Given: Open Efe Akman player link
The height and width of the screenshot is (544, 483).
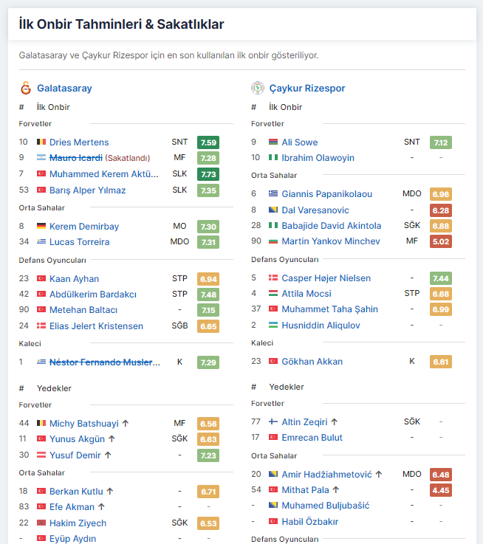Looking at the screenshot, I should tap(72, 507).
